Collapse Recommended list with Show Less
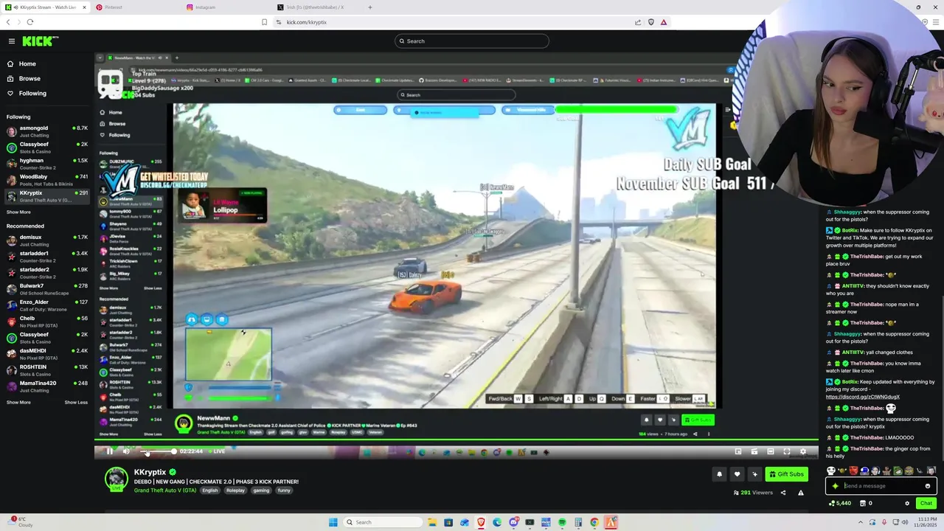The image size is (944, 531). coord(76,402)
